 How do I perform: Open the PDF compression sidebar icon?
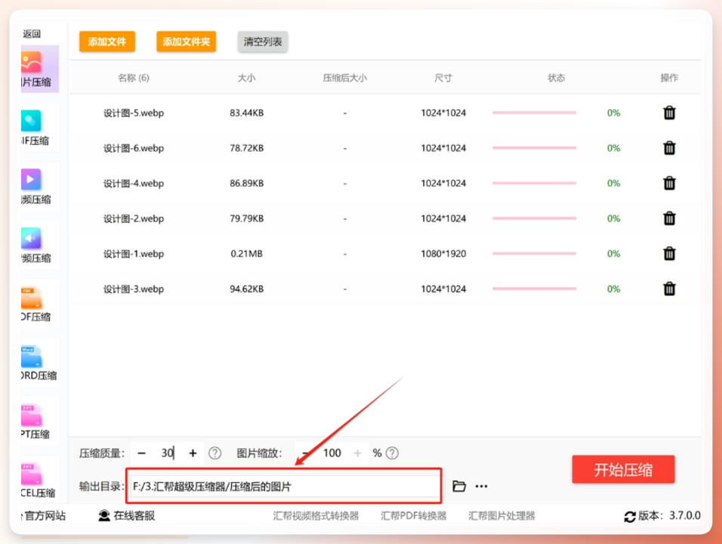[x=31, y=298]
